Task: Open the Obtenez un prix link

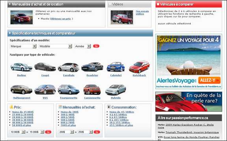Action: tap(61, 19)
